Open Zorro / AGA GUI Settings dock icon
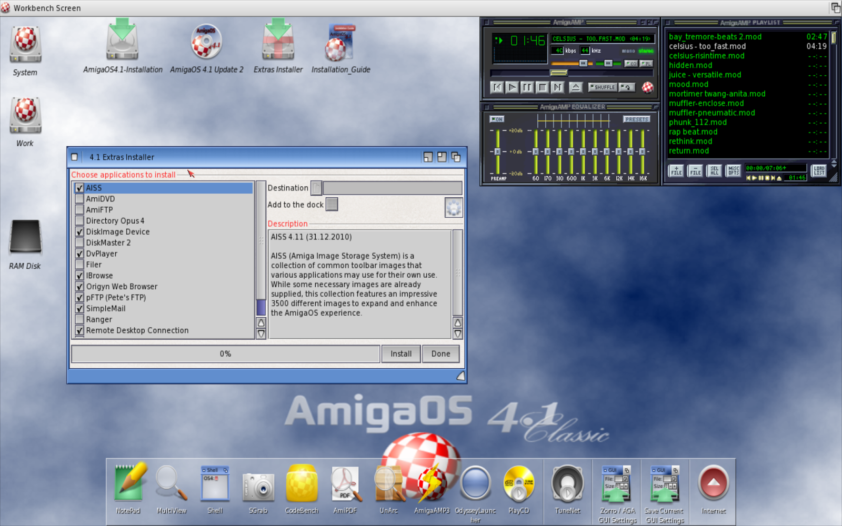The height and width of the screenshot is (526, 842). pyautogui.click(x=617, y=483)
